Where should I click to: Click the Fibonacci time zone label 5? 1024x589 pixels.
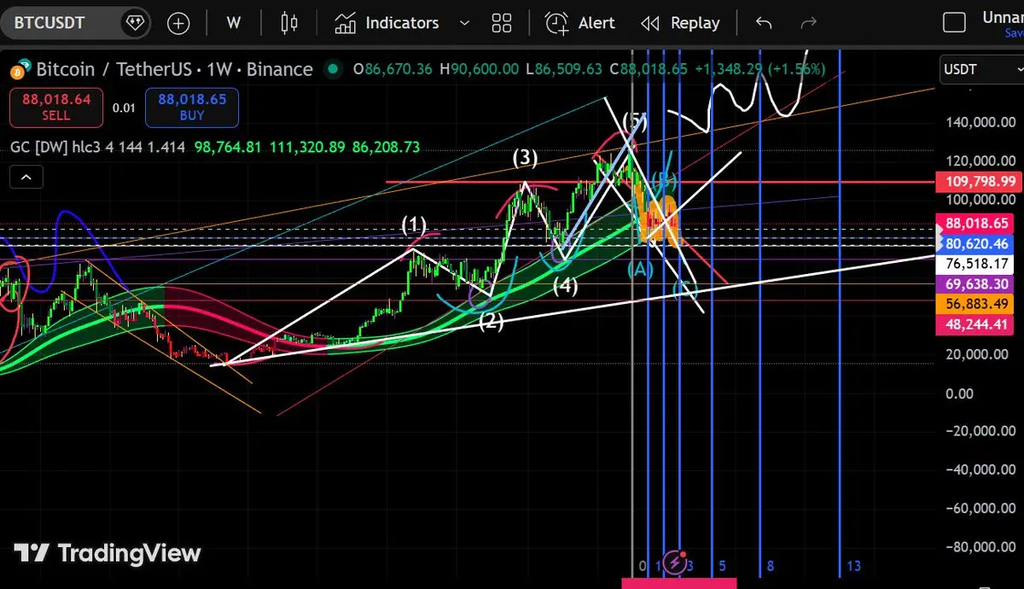722,565
